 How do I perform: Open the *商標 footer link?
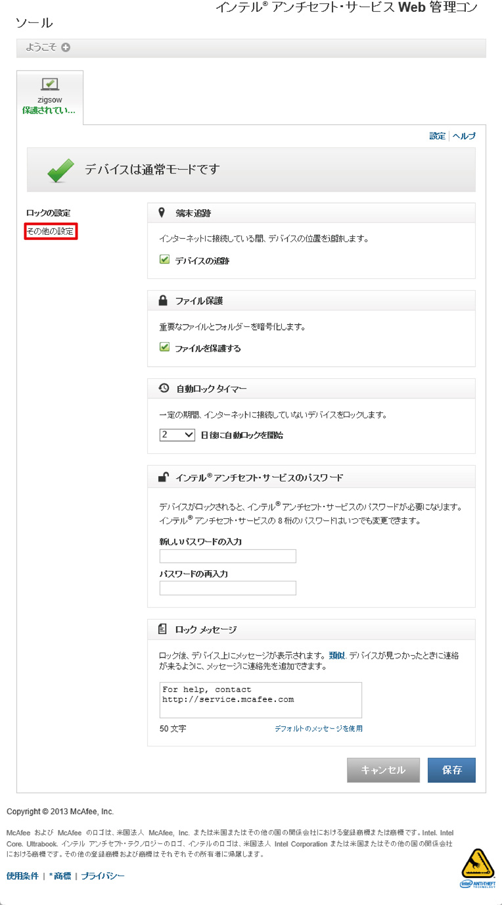pos(60,876)
